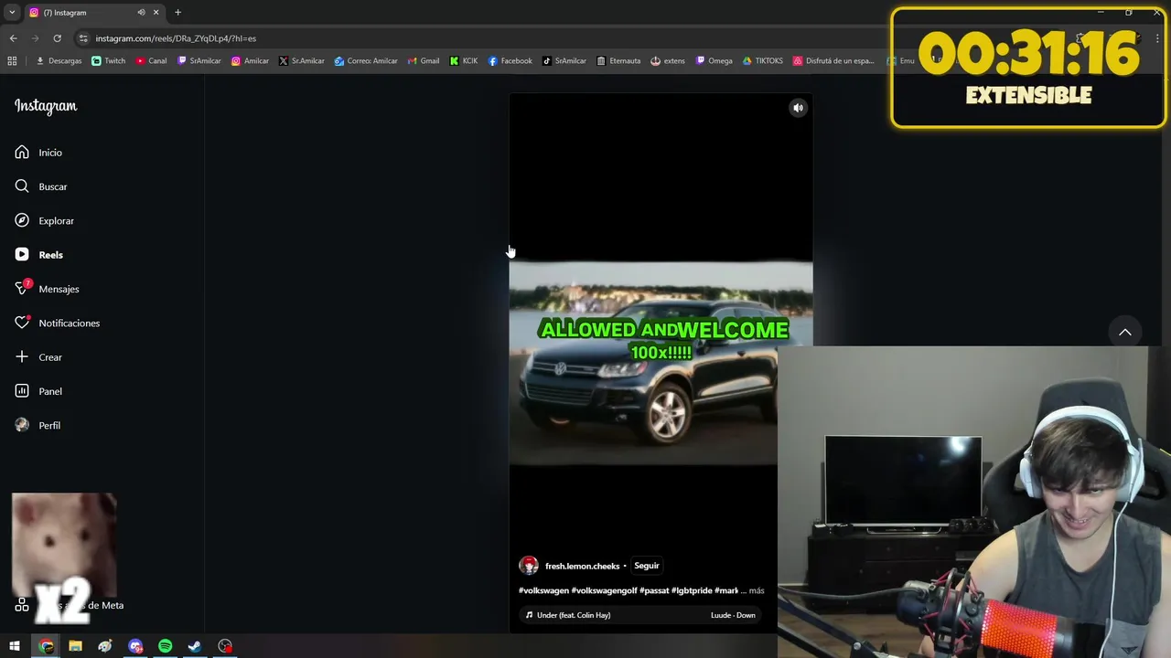
Task: Open Discord from taskbar
Action: pyautogui.click(x=135, y=646)
